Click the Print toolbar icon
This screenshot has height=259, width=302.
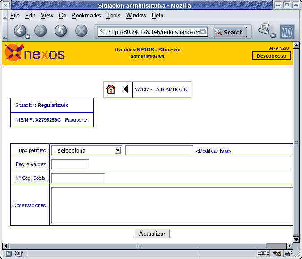coord(264,29)
